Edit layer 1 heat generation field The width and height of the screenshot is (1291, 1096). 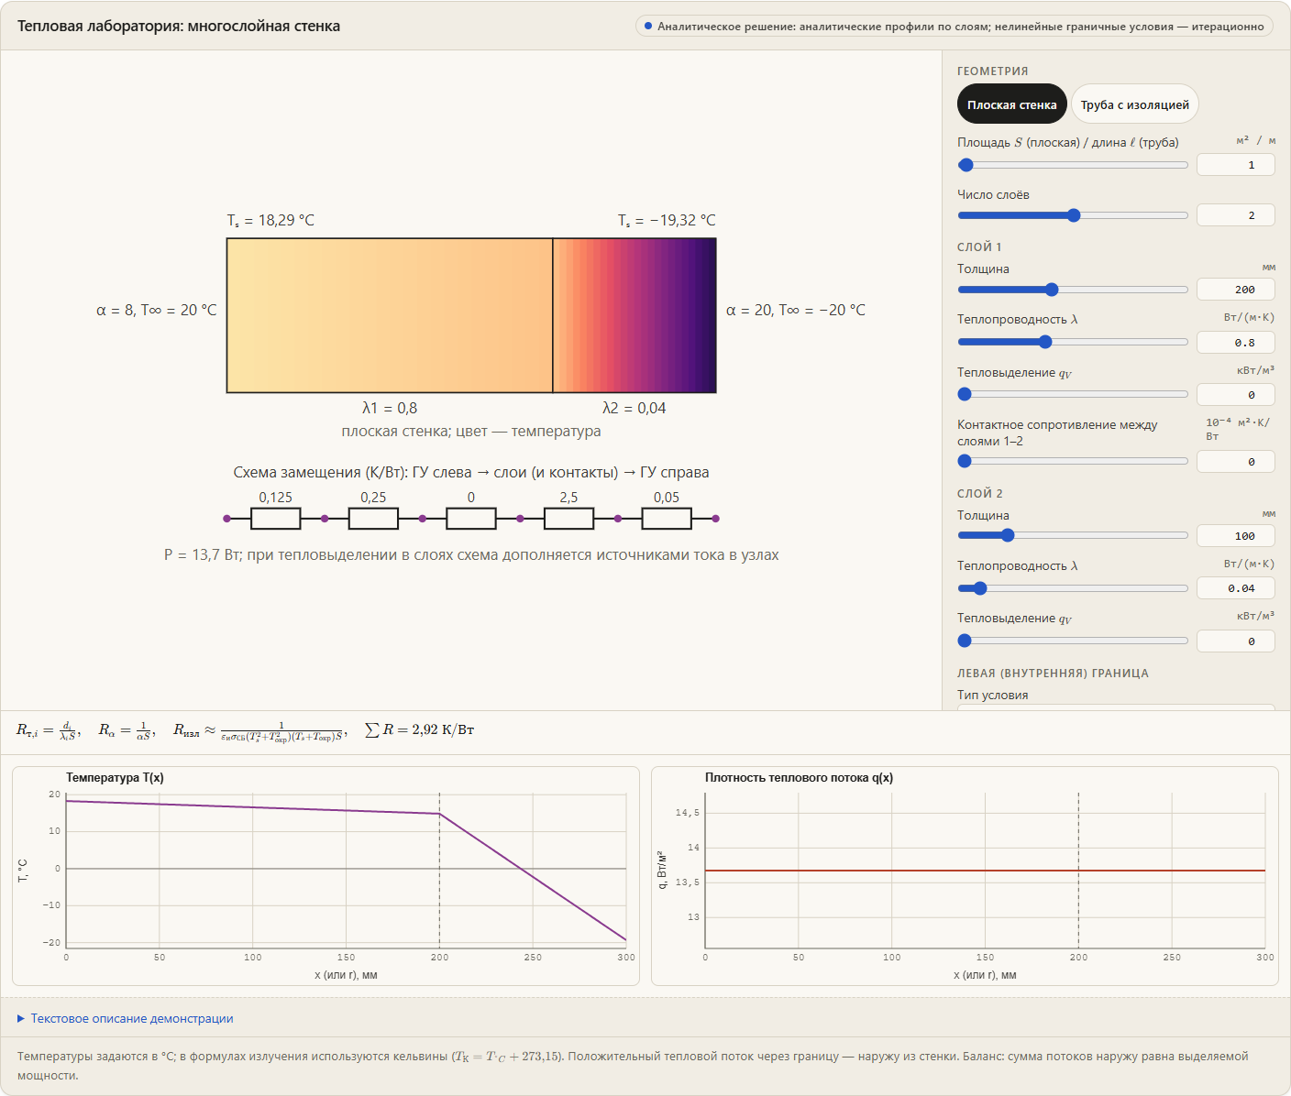1236,395
